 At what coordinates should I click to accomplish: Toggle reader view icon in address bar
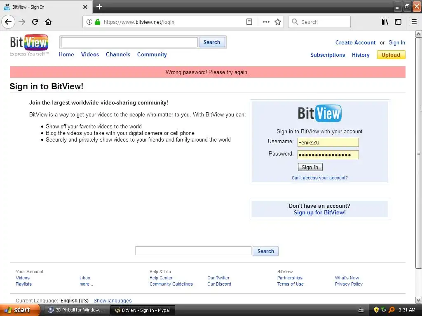coord(249,22)
